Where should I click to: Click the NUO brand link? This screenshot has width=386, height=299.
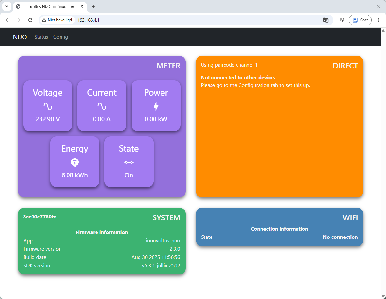(x=20, y=37)
